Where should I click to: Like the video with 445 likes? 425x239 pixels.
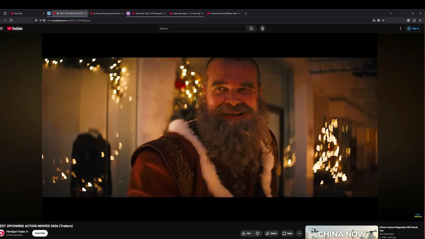[246, 233]
